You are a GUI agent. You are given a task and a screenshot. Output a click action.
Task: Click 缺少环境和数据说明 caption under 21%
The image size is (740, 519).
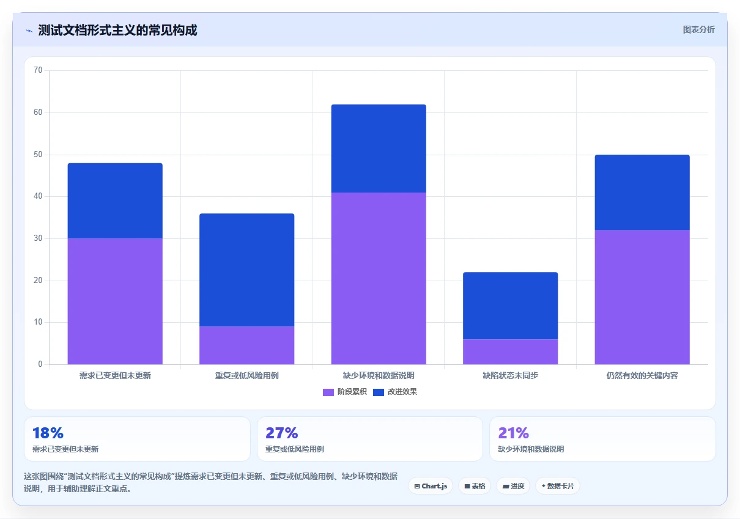(x=531, y=449)
